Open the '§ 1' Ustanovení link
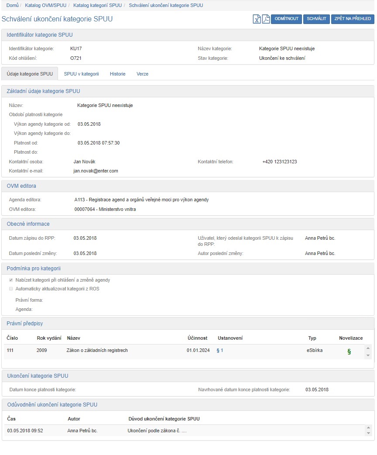Image resolution: width=377 pixels, height=455 pixels. click(x=219, y=350)
